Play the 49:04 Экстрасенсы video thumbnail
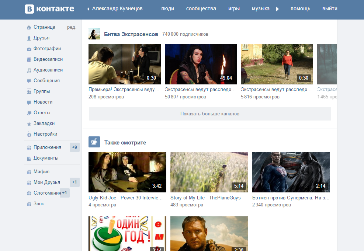The width and height of the screenshot is (364, 251). pos(201,64)
